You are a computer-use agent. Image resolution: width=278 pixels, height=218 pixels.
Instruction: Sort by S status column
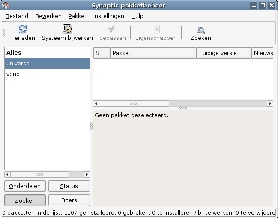click(98, 53)
